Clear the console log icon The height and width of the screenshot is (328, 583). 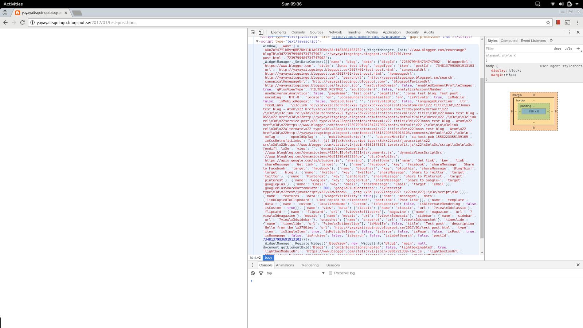pos(253,273)
